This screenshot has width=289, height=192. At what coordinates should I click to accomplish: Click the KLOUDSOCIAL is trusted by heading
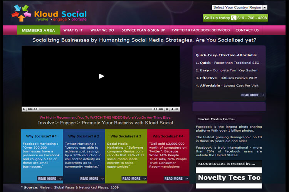[x=227, y=164]
